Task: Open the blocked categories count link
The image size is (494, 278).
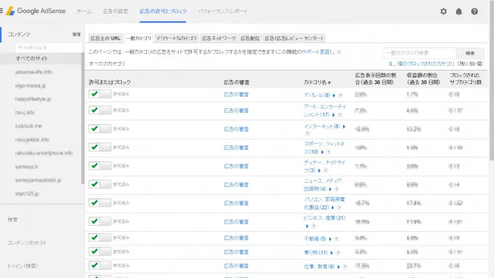Action: click(421, 64)
